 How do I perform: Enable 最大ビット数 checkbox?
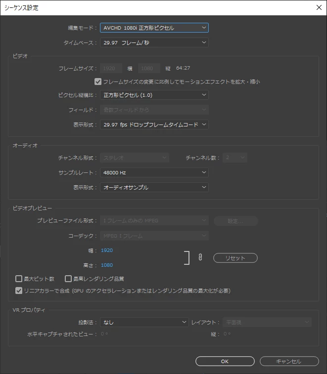[x=19, y=279]
